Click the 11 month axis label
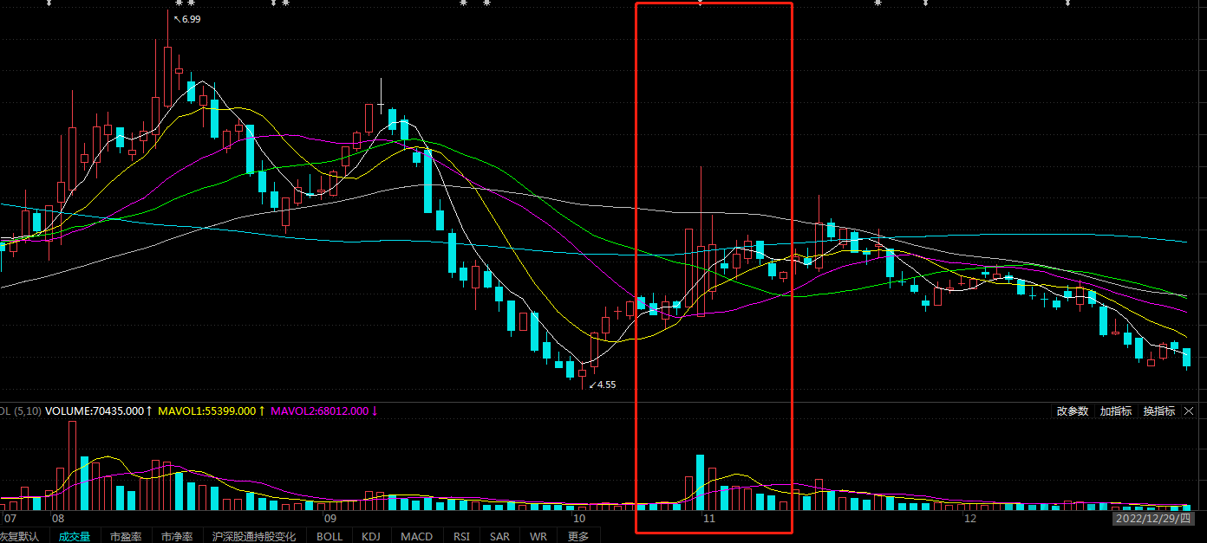Image resolution: width=1207 pixels, height=543 pixels. click(x=708, y=518)
